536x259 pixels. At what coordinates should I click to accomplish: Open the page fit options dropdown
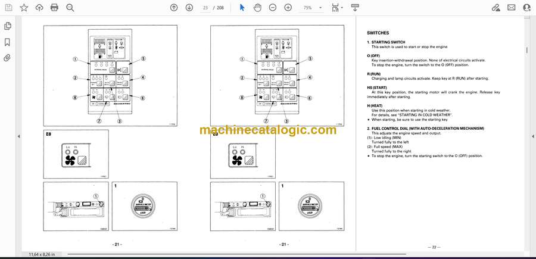[337, 8]
